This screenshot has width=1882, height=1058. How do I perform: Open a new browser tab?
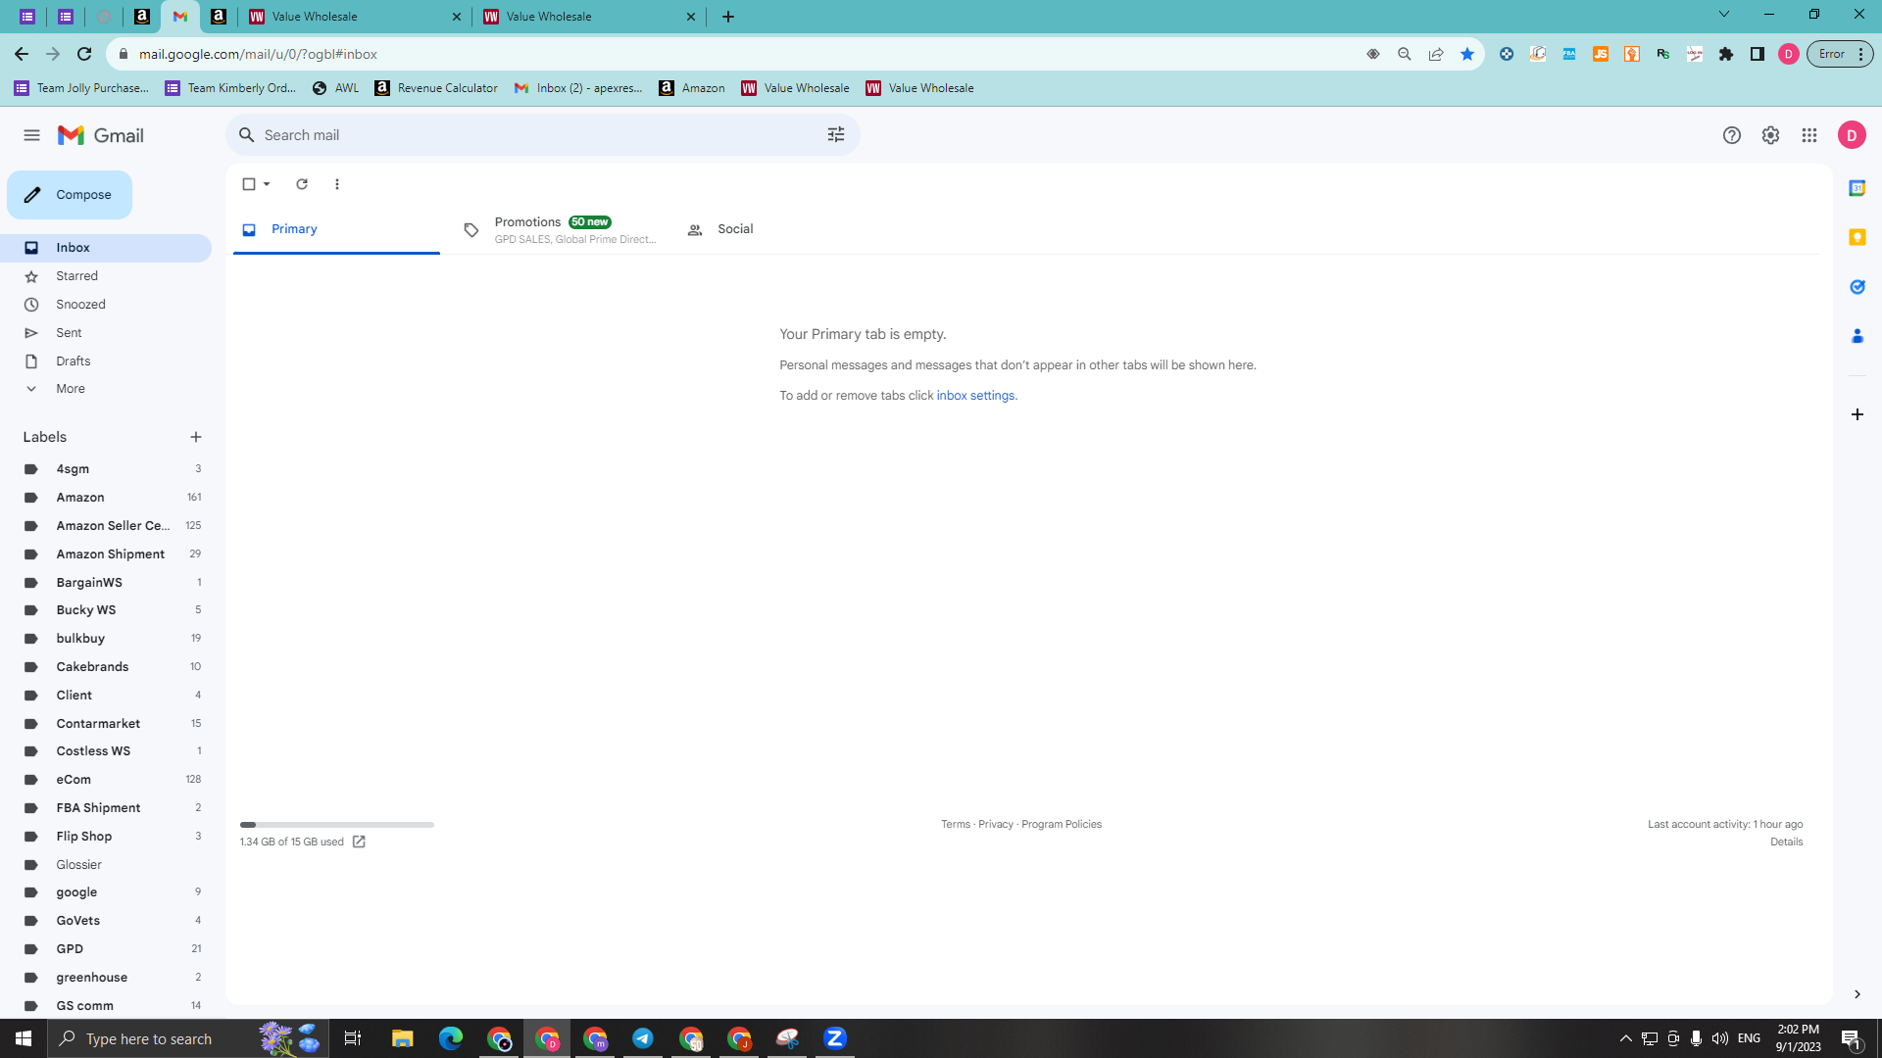click(x=728, y=17)
